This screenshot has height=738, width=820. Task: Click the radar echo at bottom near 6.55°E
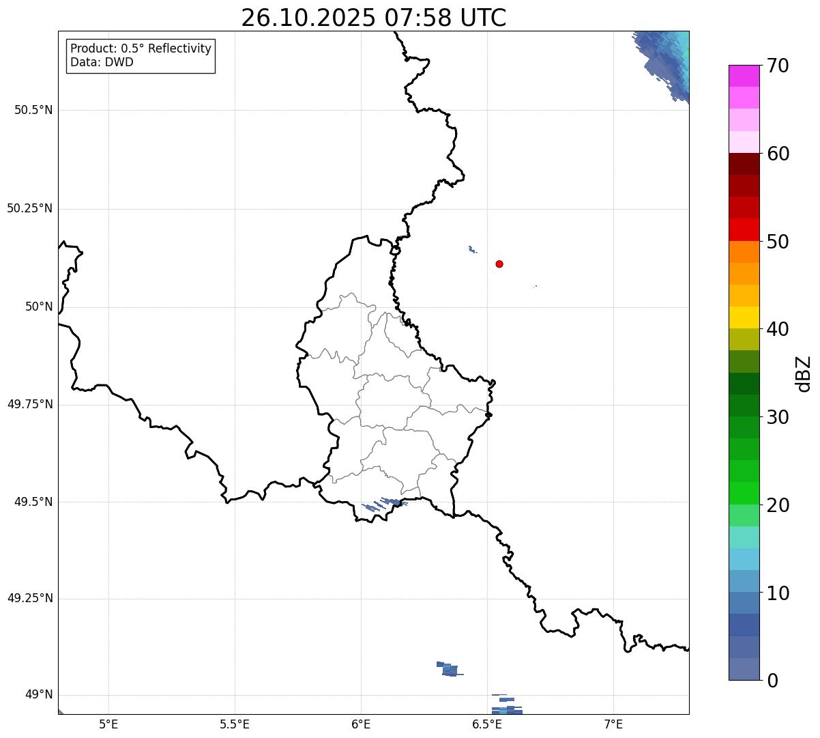pyautogui.click(x=508, y=705)
